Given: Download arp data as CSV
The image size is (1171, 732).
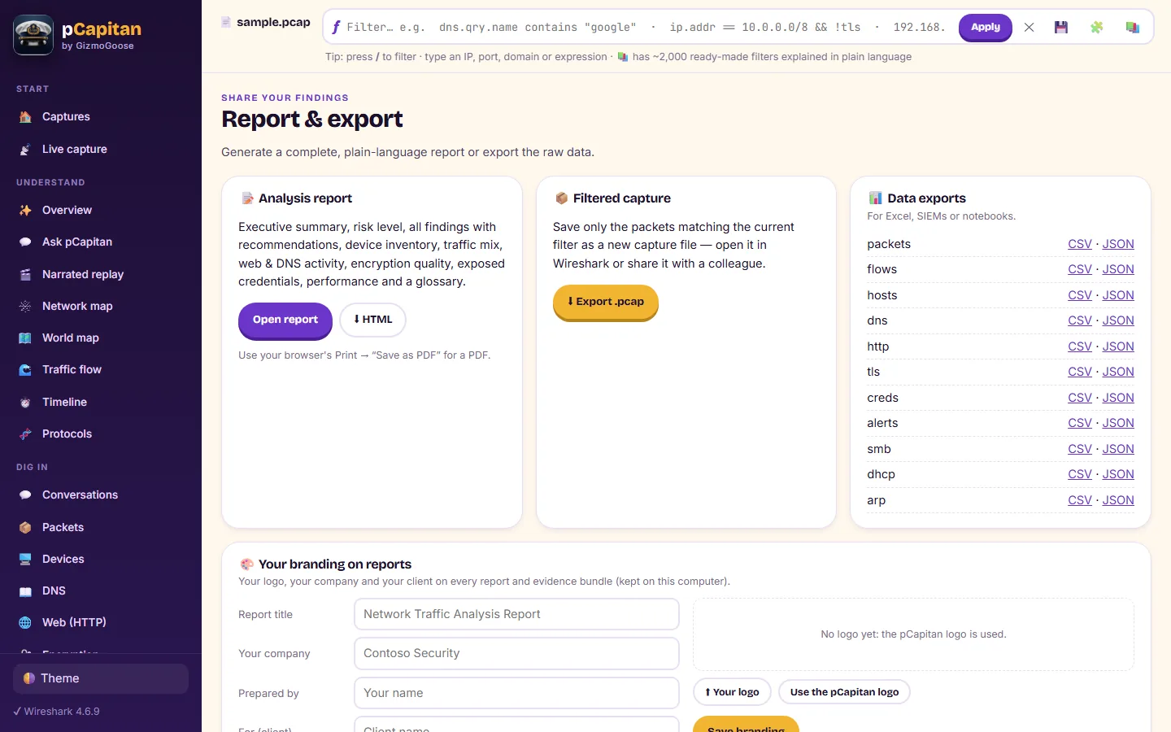Looking at the screenshot, I should (1080, 500).
